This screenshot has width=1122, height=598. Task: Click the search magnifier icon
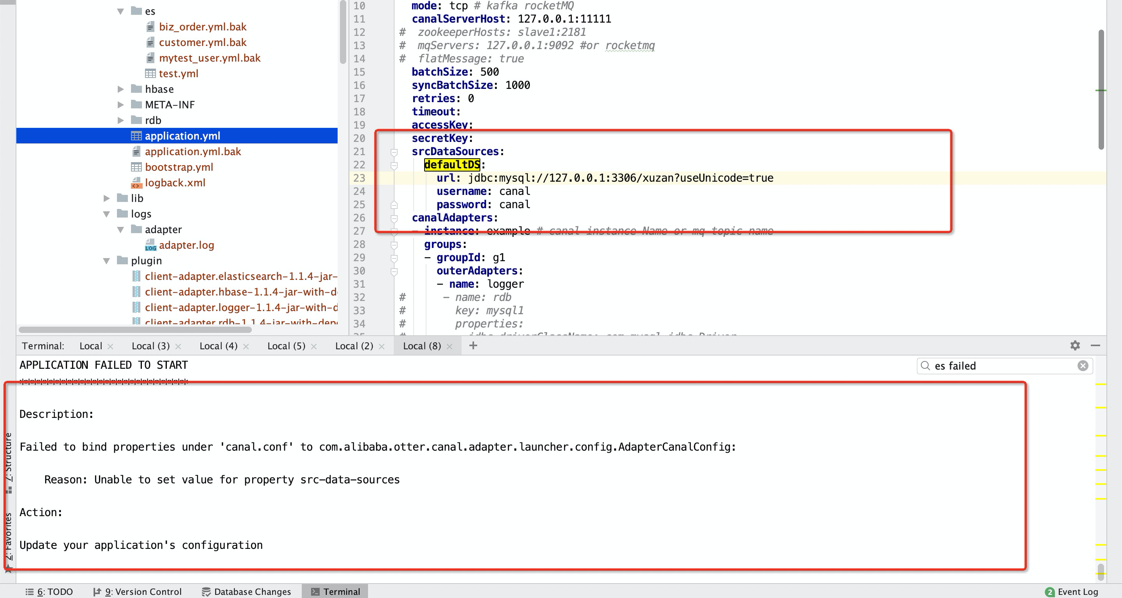click(926, 366)
